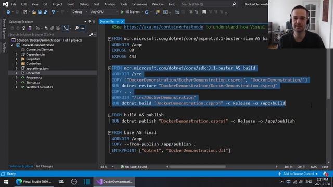Open the Edit menu
This screenshot has width=333, height=187.
pos(24,4)
